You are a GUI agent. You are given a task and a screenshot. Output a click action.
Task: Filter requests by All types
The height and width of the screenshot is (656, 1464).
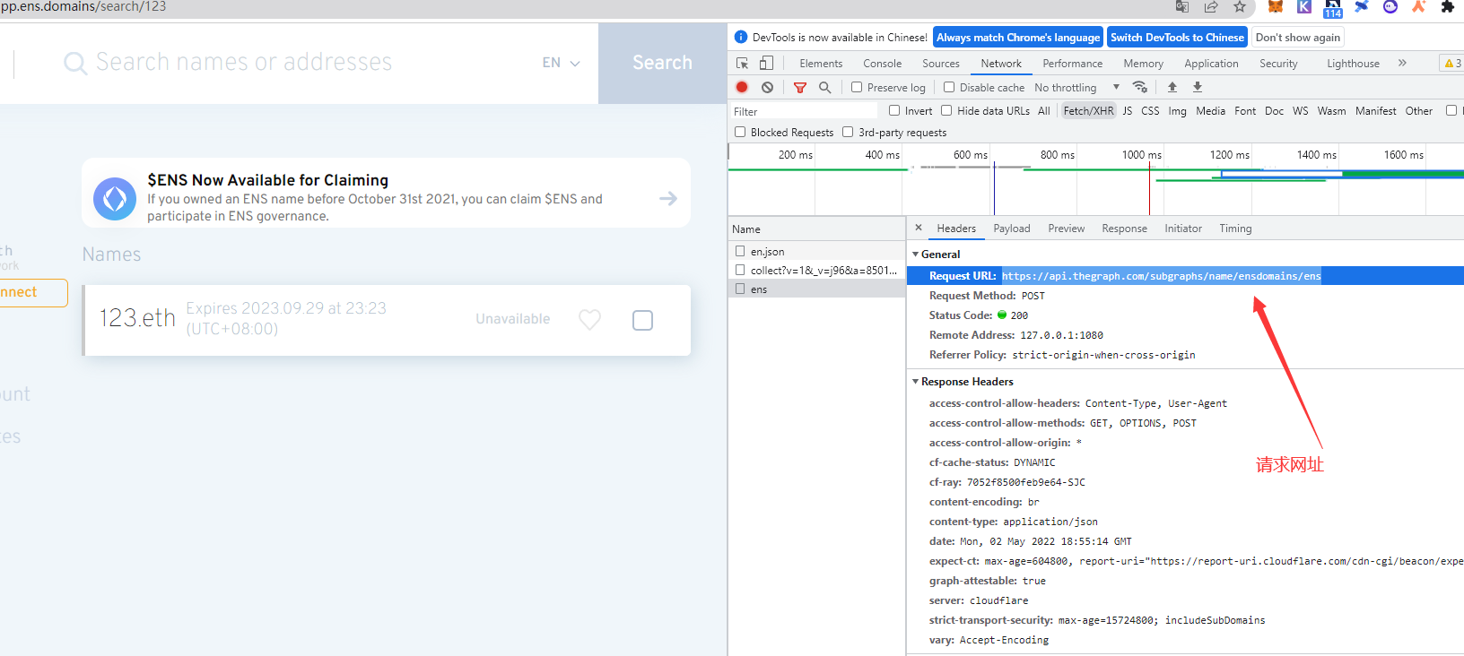coord(1044,111)
